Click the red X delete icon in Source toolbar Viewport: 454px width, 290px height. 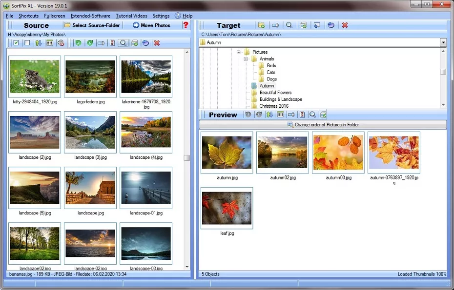157,43
